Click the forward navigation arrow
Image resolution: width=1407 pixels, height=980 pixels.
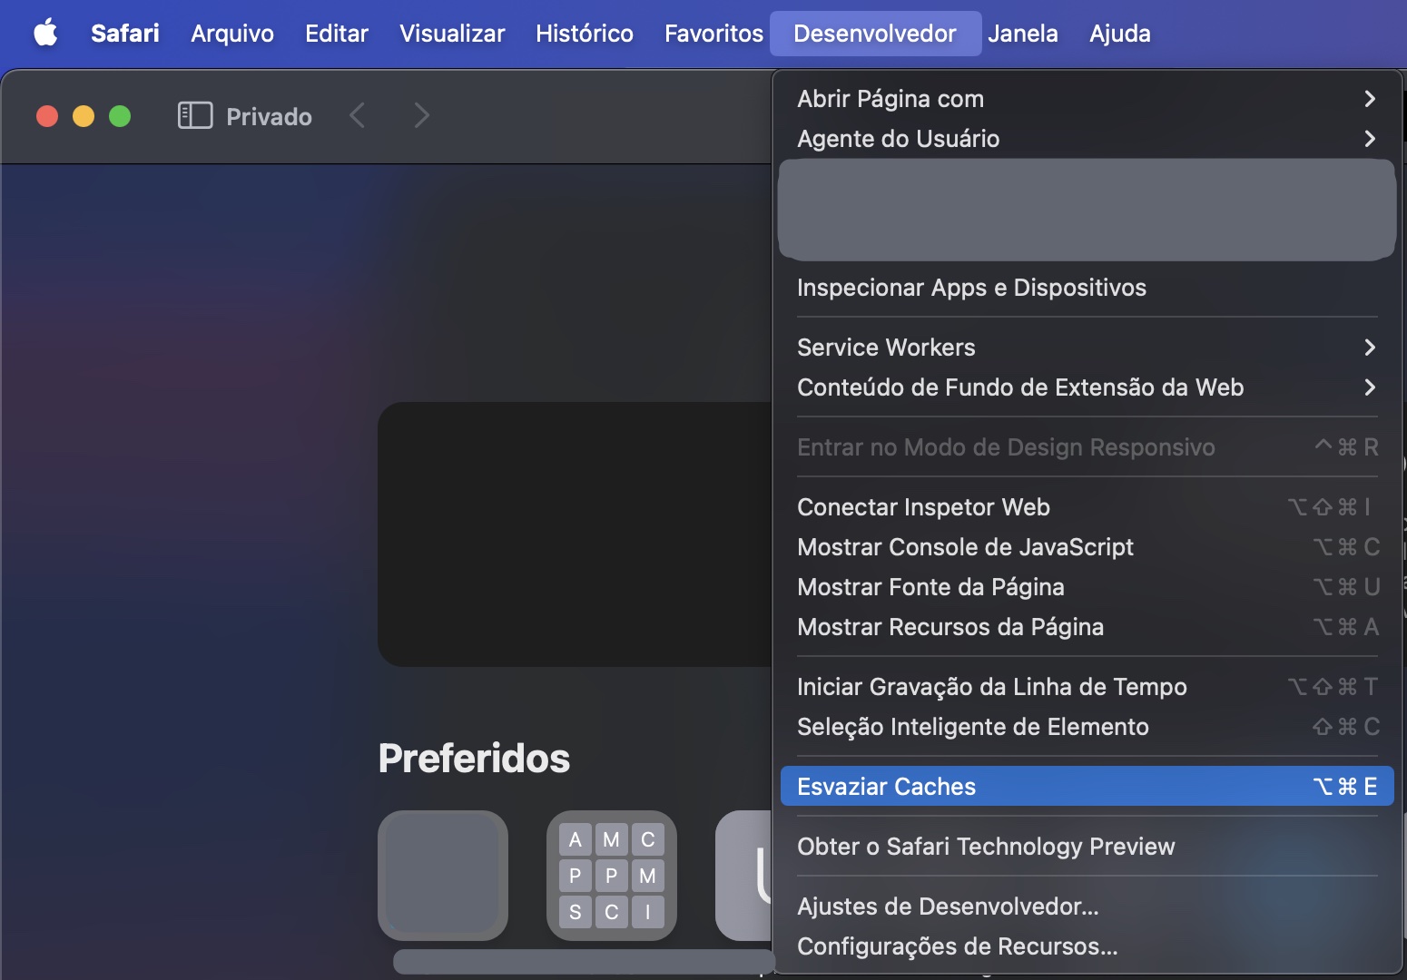pyautogui.click(x=420, y=115)
